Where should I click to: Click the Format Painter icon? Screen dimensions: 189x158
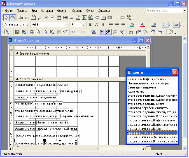click(x=65, y=32)
